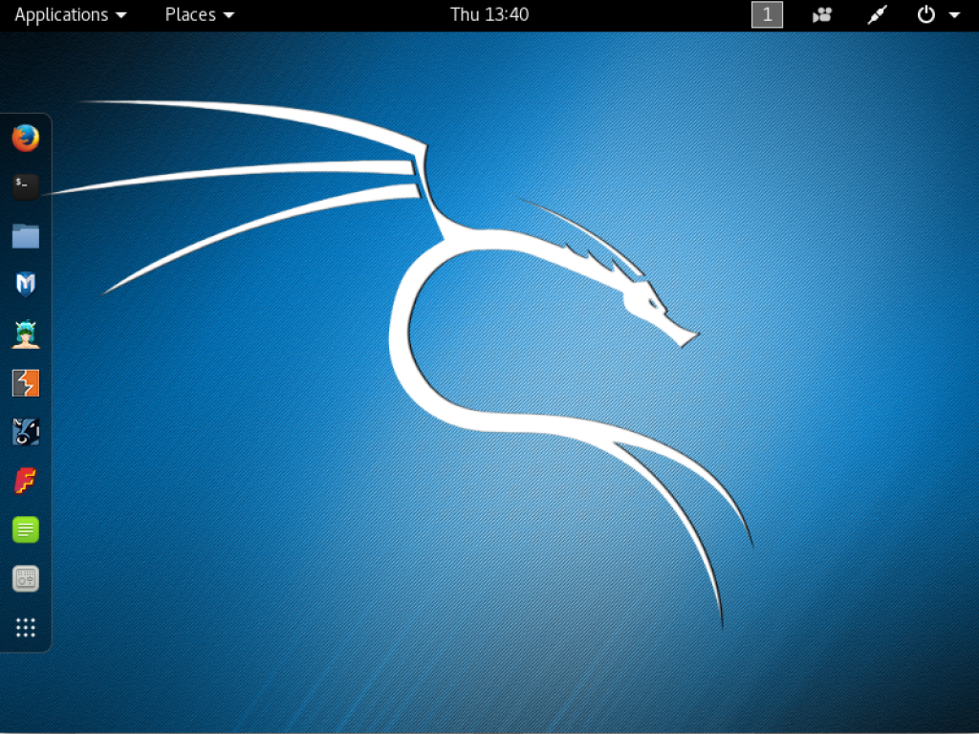Open the Leafpad text editor
This screenshot has height=734, width=979.
pos(25,529)
